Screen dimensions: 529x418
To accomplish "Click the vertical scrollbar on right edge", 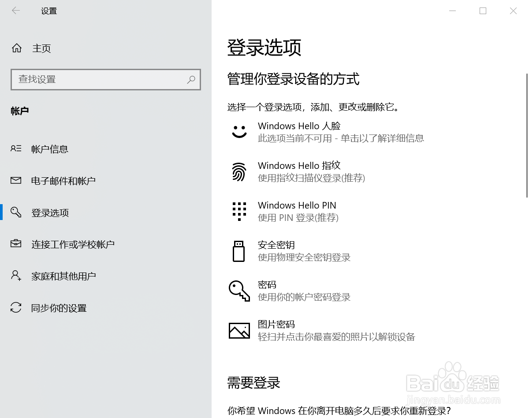I will pyautogui.click(x=527, y=136).
